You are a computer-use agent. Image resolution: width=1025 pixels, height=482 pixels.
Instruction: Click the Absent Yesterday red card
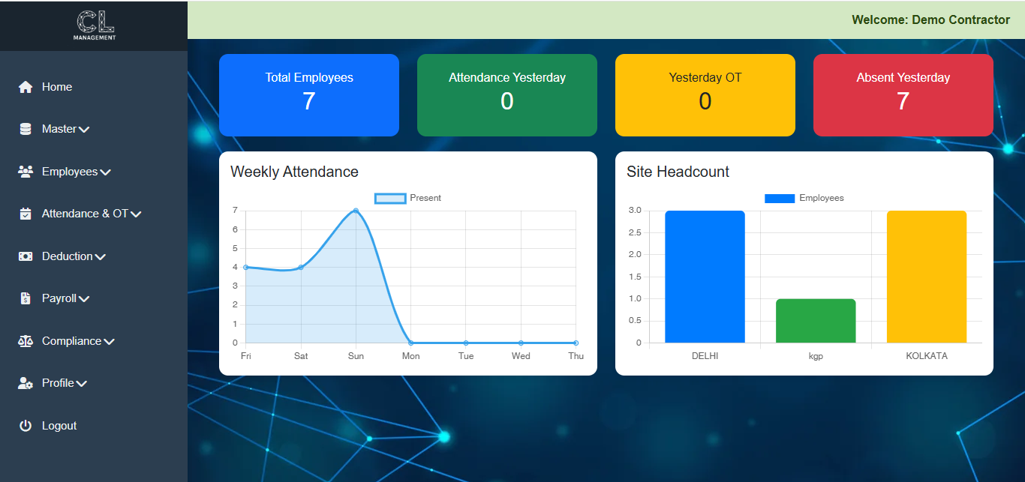pyautogui.click(x=903, y=95)
